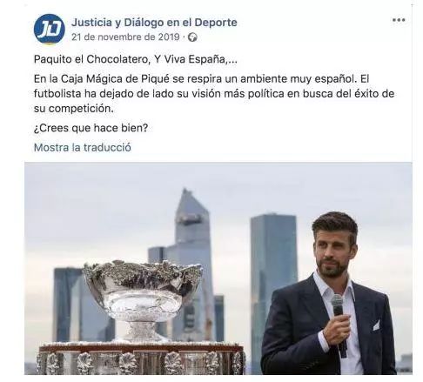
Task: Click the globe public-audience icon
Action: click(192, 37)
